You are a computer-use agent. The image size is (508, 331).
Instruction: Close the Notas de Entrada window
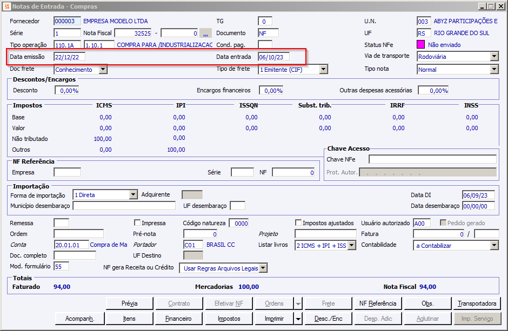click(500, 6)
